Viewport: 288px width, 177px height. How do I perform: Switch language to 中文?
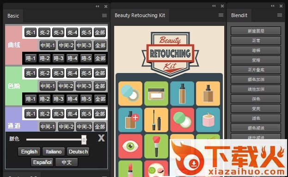click(67, 162)
